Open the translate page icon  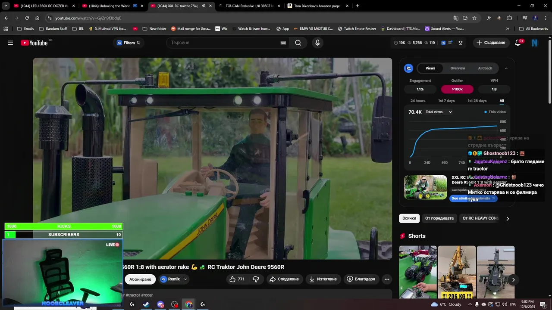[x=456, y=18]
